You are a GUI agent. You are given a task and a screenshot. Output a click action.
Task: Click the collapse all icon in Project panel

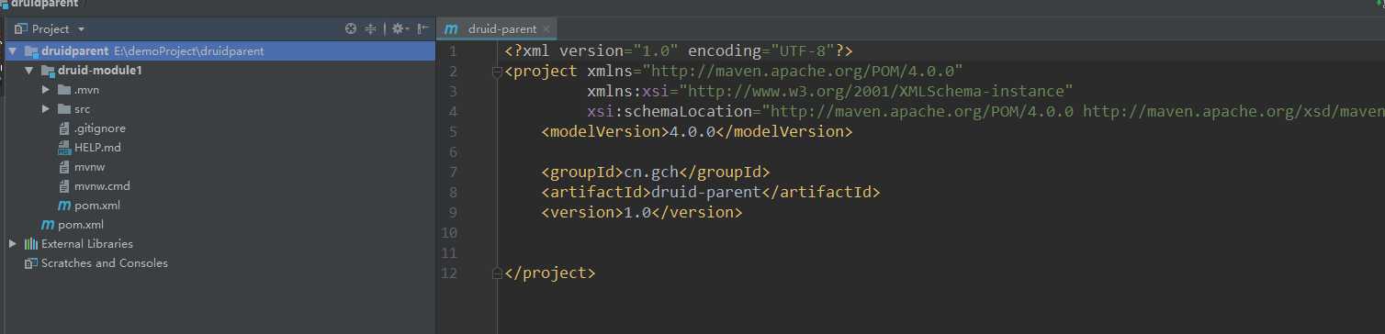coord(371,28)
